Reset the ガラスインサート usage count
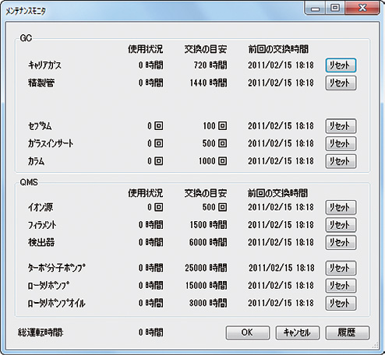Image resolution: width=385 pixels, height=355 pixels. (x=341, y=143)
